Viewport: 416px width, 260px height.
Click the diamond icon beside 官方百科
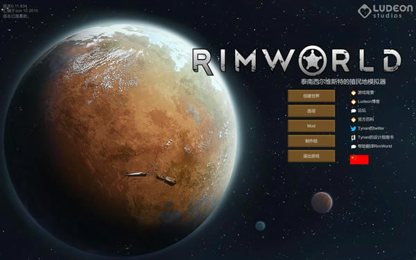pos(354,120)
